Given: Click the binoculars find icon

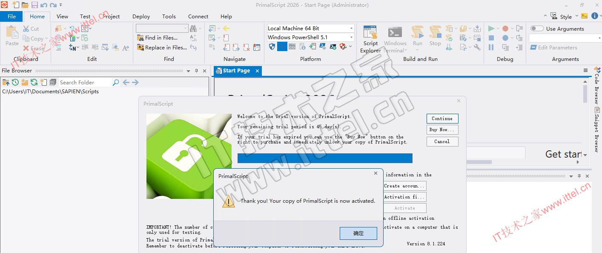Looking at the screenshot, I should point(193,29).
